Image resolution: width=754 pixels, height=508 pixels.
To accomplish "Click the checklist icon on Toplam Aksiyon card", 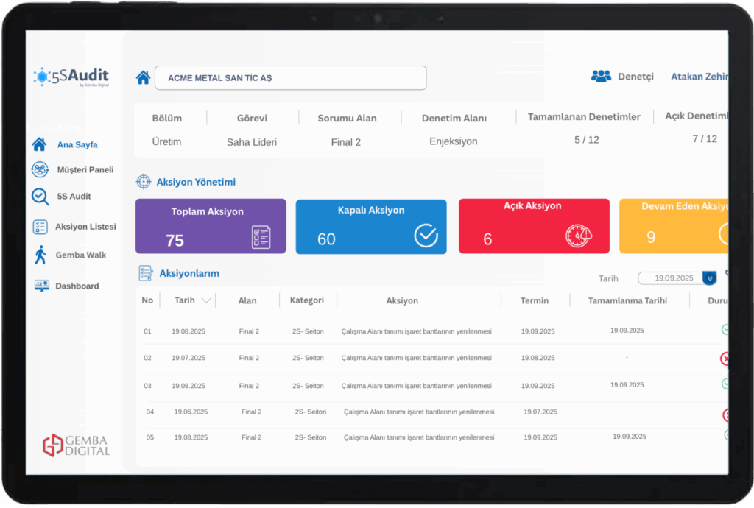I will point(261,236).
